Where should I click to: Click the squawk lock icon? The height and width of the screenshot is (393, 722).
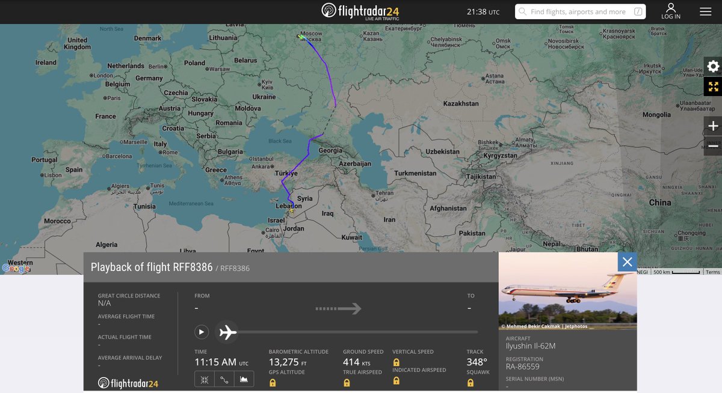click(x=470, y=383)
